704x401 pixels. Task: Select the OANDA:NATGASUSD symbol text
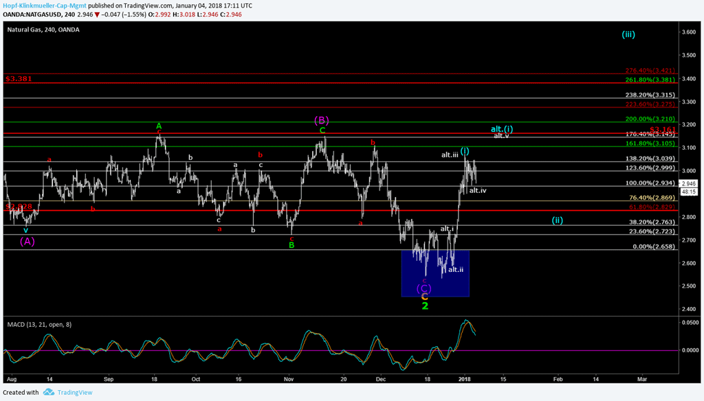(30, 13)
